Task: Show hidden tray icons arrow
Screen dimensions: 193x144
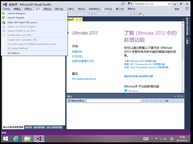Action: pos(152,139)
